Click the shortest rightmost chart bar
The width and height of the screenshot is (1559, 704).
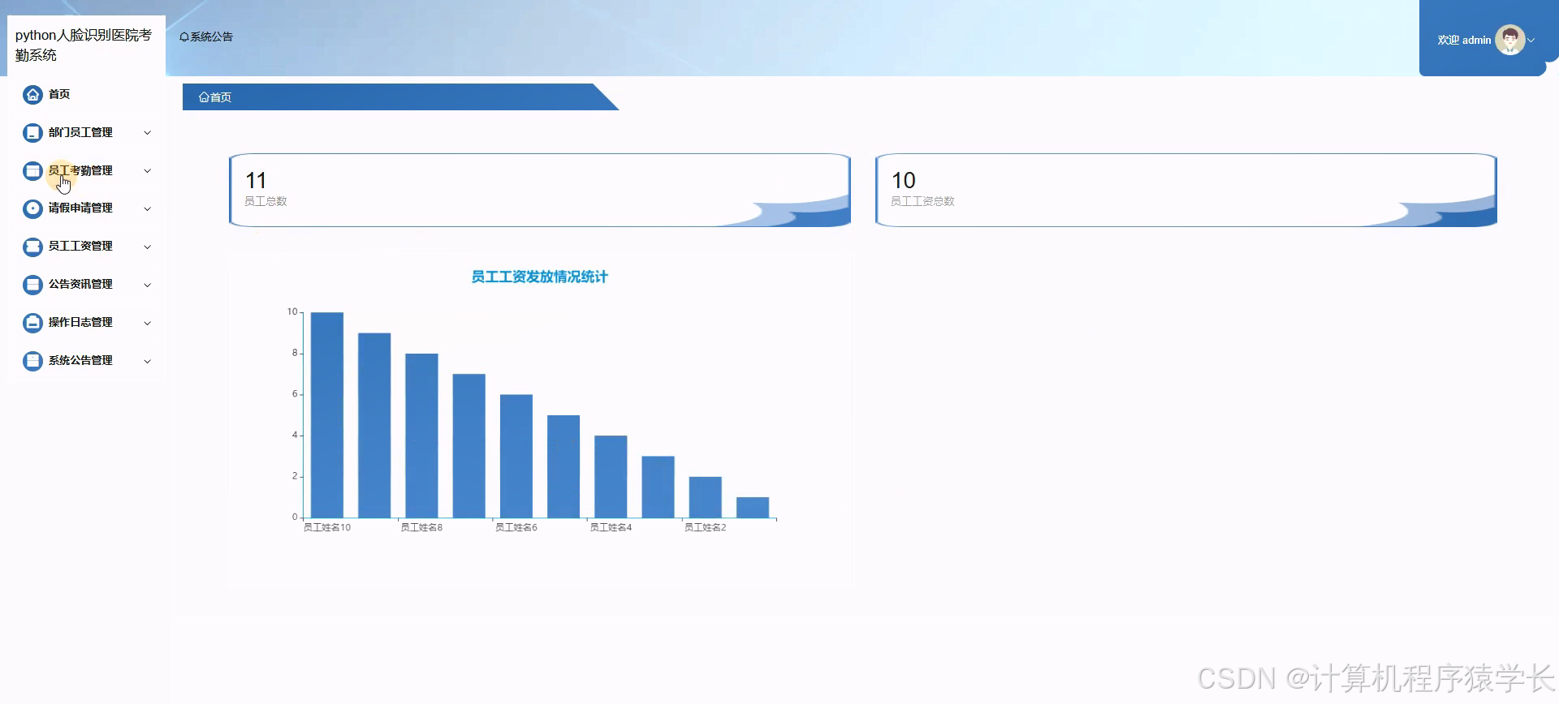753,508
